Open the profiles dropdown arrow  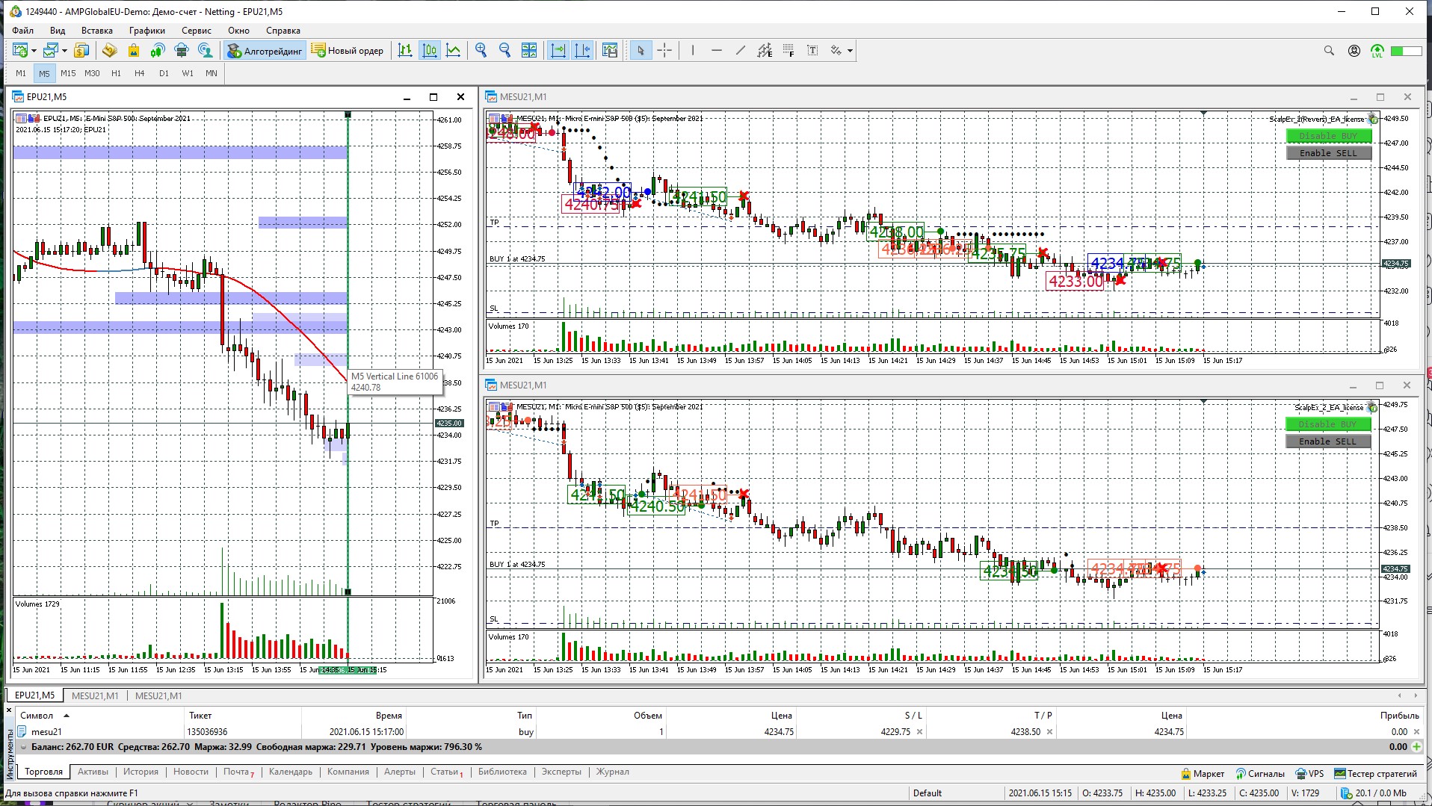65,51
